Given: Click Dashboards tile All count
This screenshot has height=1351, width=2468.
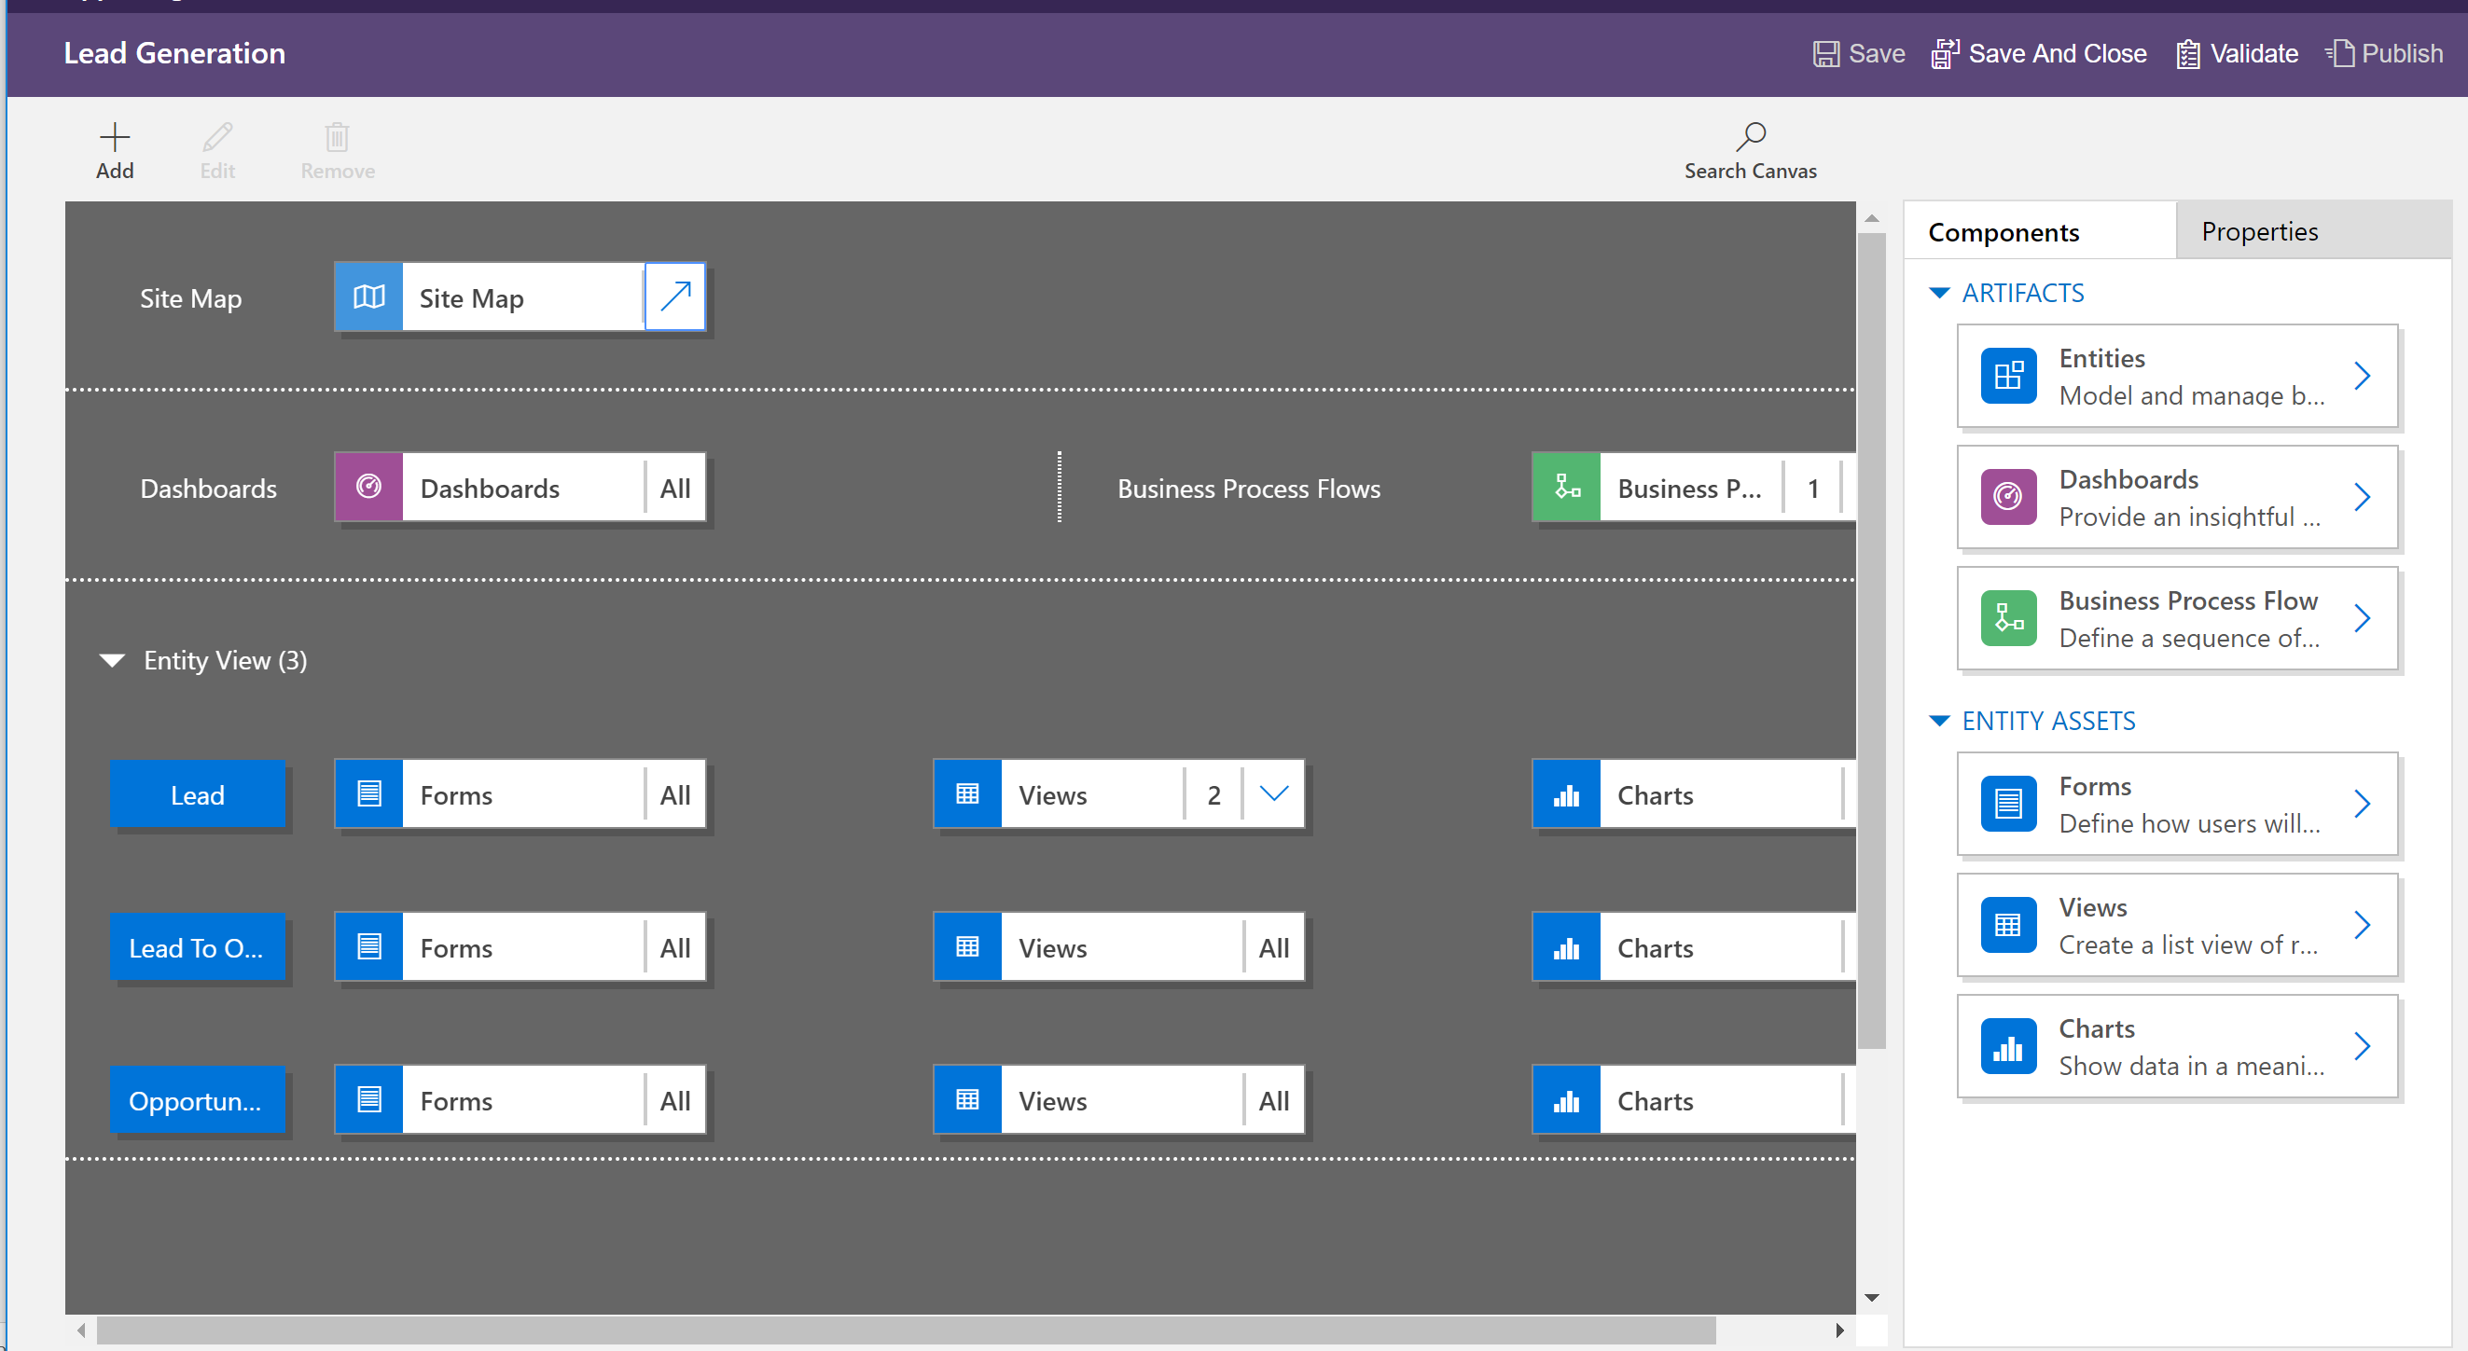Looking at the screenshot, I should click(675, 488).
